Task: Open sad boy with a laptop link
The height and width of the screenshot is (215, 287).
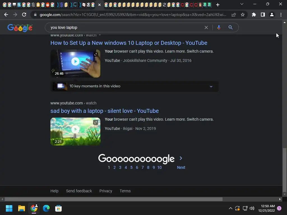Action: [105, 111]
